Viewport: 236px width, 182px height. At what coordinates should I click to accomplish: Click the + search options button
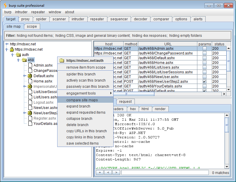tap(100, 172)
